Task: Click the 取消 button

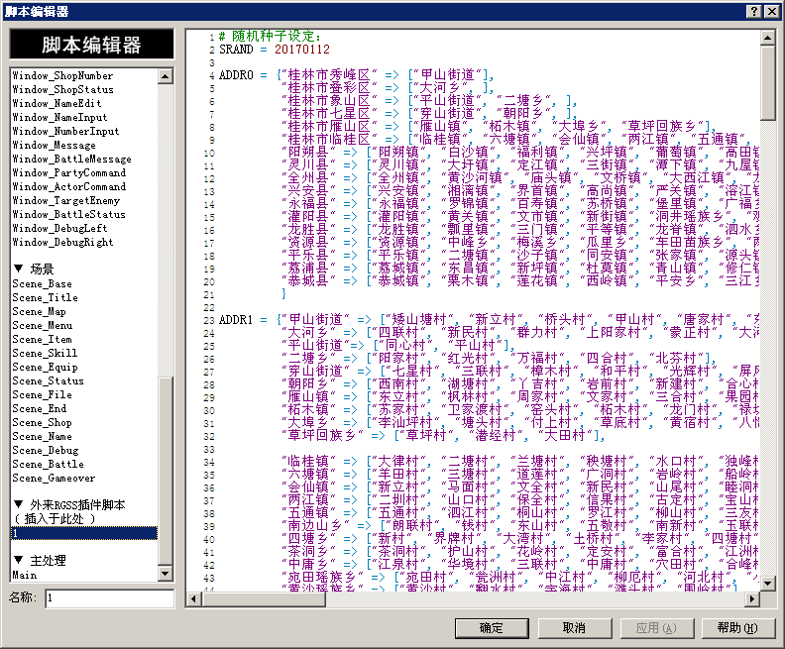Action: pos(574,628)
